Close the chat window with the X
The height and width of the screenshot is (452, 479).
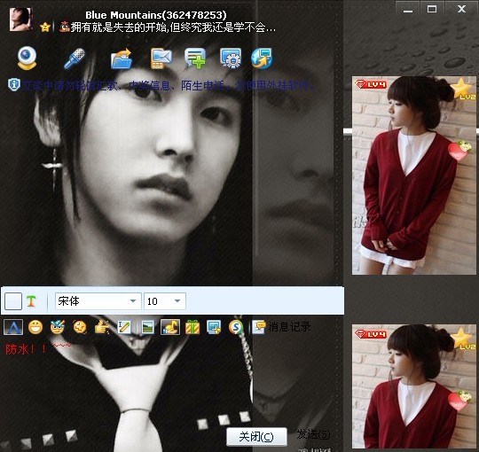461,9
